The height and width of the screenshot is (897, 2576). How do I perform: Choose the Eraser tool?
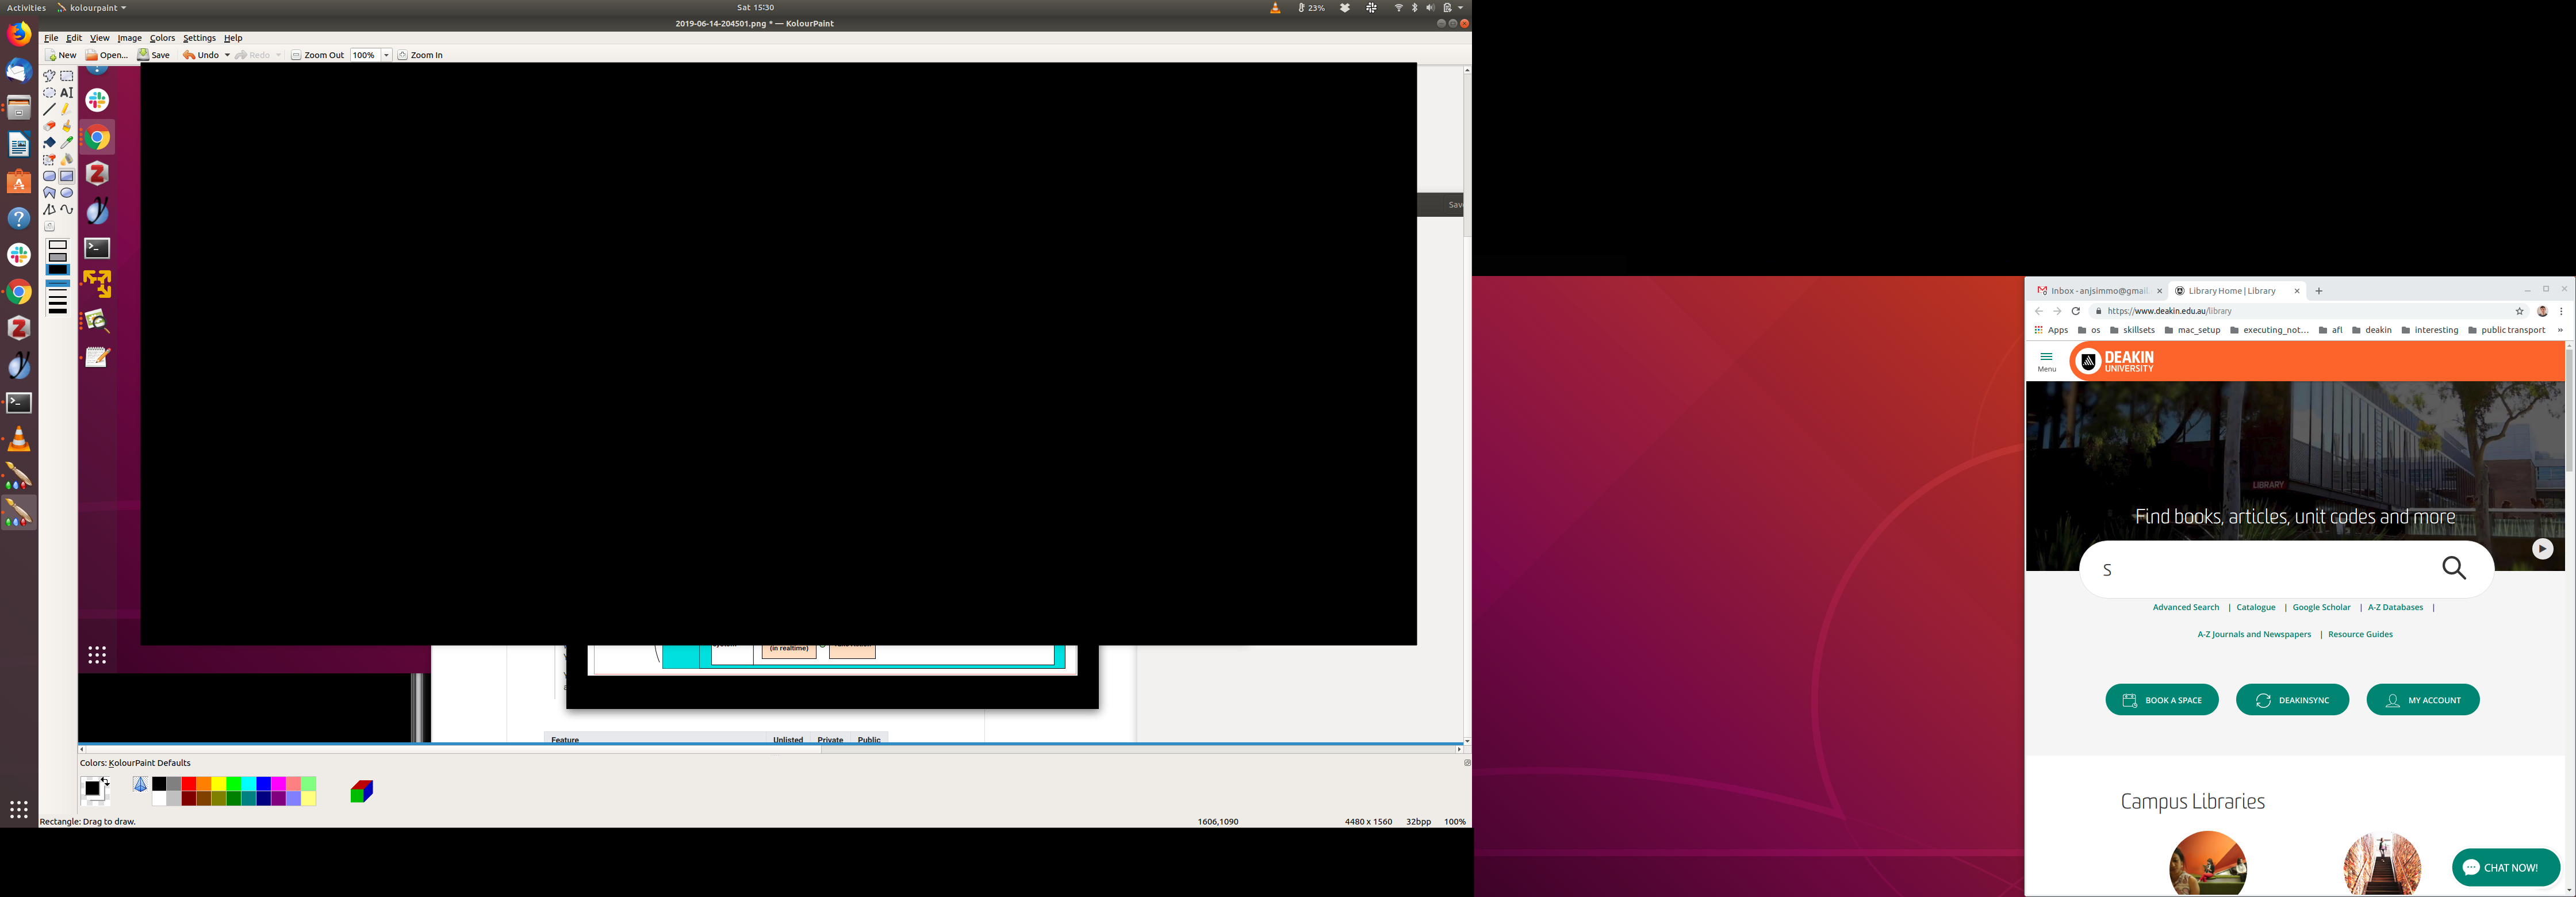(49, 126)
